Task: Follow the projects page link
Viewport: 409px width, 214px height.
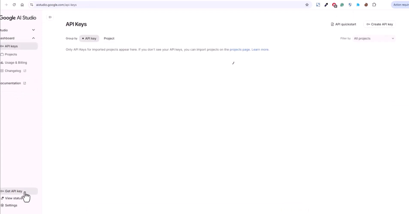Action: (x=240, y=49)
